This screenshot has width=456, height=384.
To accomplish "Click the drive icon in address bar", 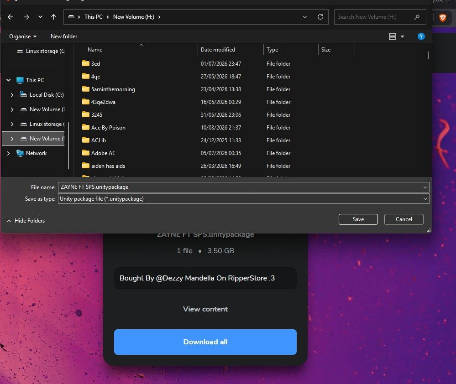I will click(71, 17).
